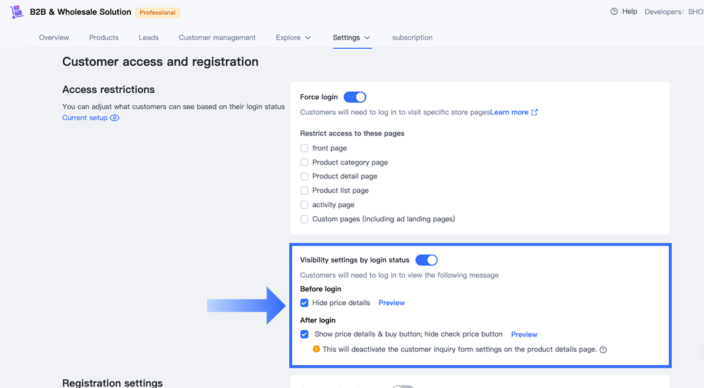This screenshot has height=388, width=704.
Task: Uncheck Show price details & buy button
Action: click(x=304, y=335)
